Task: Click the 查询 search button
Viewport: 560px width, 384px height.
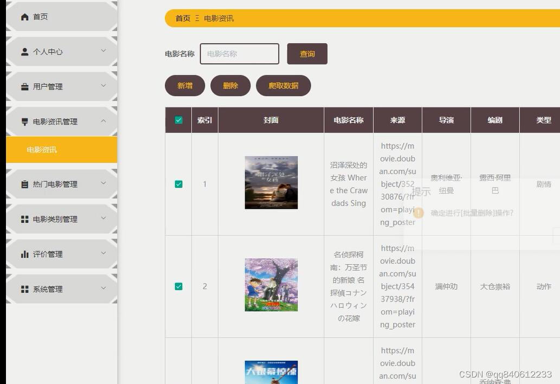Action: [307, 54]
